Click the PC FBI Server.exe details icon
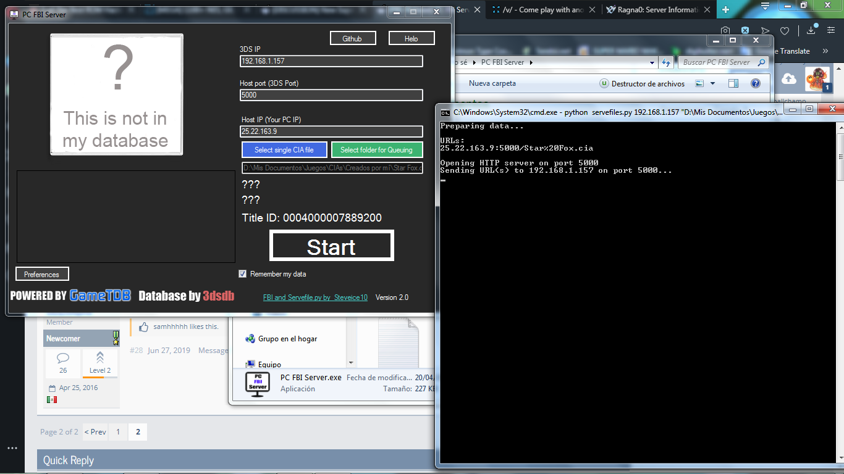 coord(257,384)
